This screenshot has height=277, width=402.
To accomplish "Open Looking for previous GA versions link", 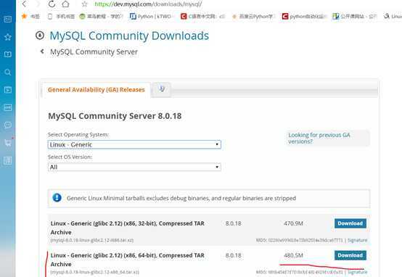I will (319, 138).
